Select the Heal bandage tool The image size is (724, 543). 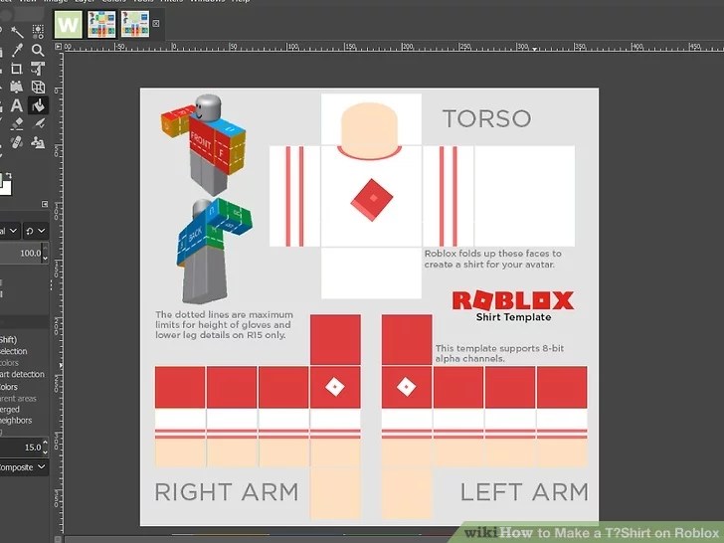coord(17,142)
